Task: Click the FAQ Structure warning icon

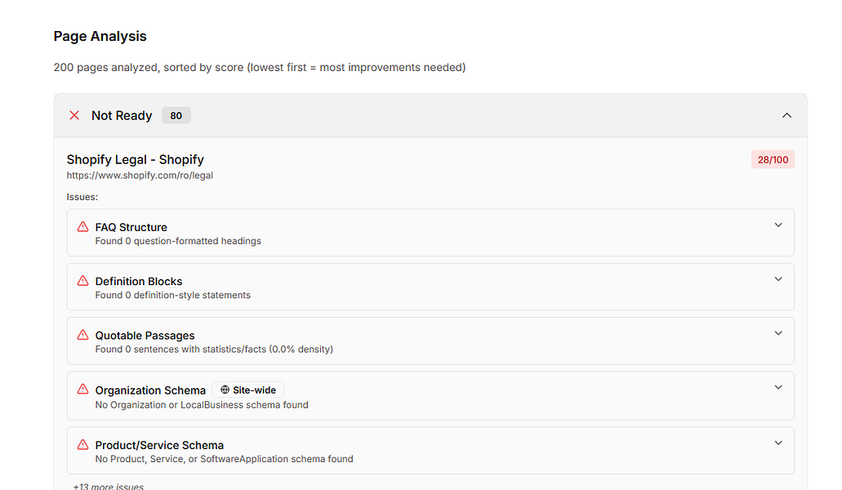Action: pos(82,227)
